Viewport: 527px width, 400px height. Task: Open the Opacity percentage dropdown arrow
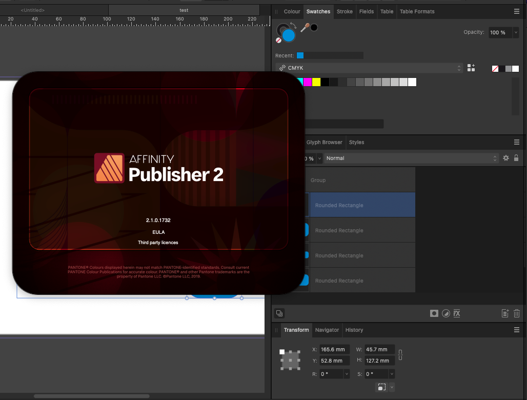(516, 33)
